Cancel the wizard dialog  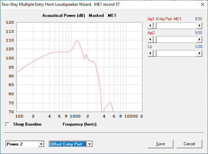pos(189,144)
